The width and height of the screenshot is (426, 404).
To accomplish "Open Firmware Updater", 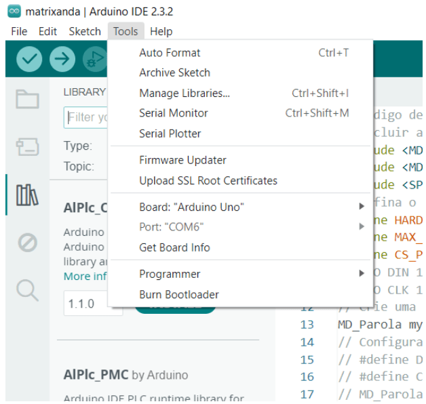I will 240,160.
